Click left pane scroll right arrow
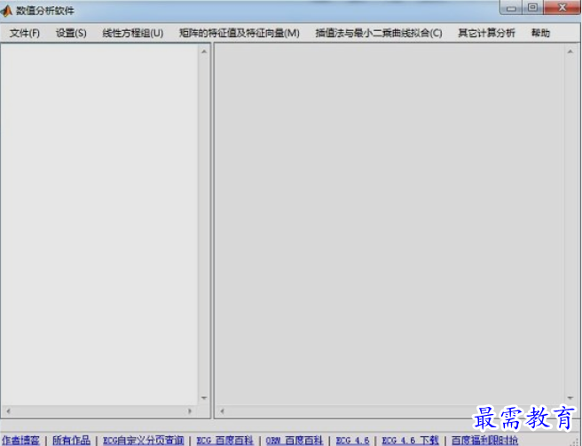 point(190,411)
